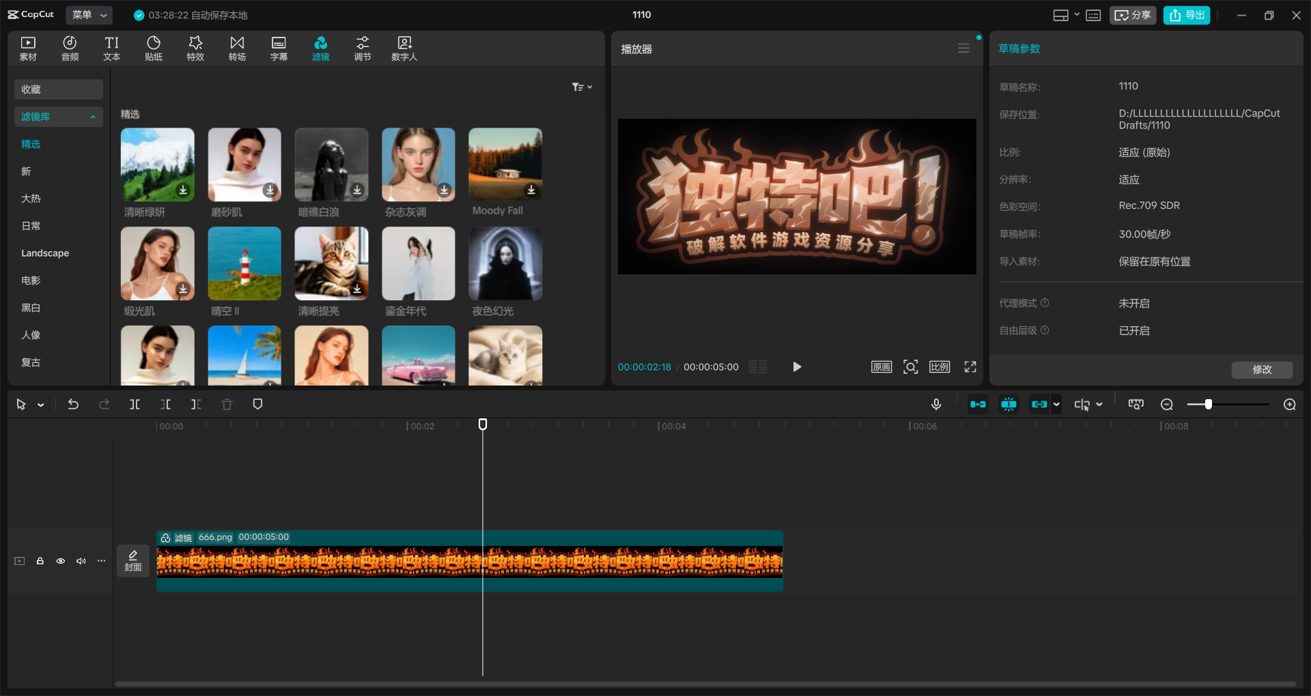Viewport: 1311px width, 696px height.
Task: Lock the timeline track
Action: (x=40, y=560)
